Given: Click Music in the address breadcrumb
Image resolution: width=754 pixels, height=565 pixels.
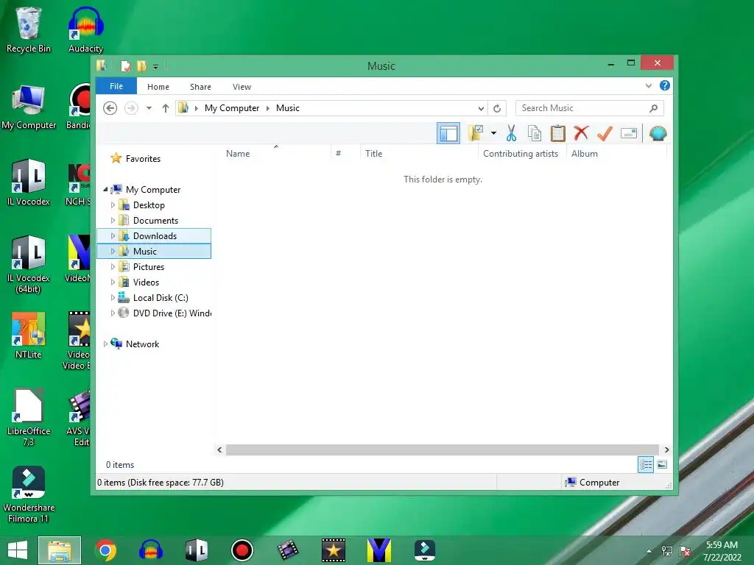Looking at the screenshot, I should coord(288,108).
